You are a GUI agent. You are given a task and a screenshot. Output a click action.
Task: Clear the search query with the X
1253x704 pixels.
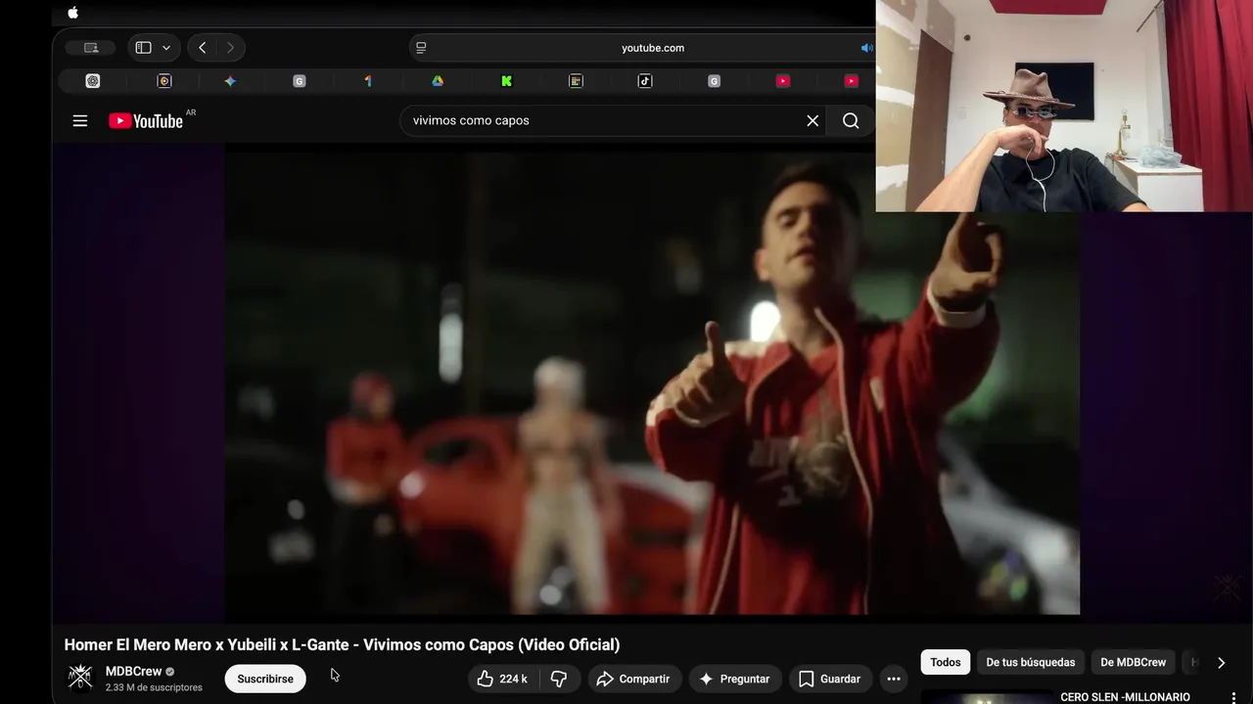pyautogui.click(x=812, y=120)
